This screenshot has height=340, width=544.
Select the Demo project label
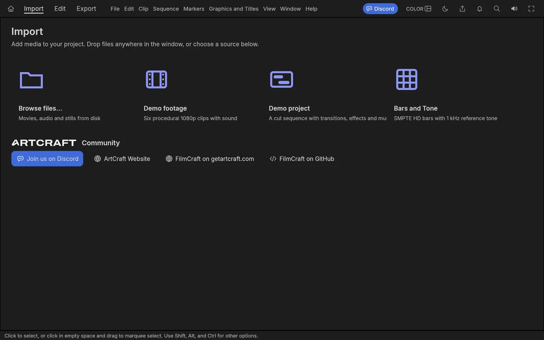click(289, 108)
